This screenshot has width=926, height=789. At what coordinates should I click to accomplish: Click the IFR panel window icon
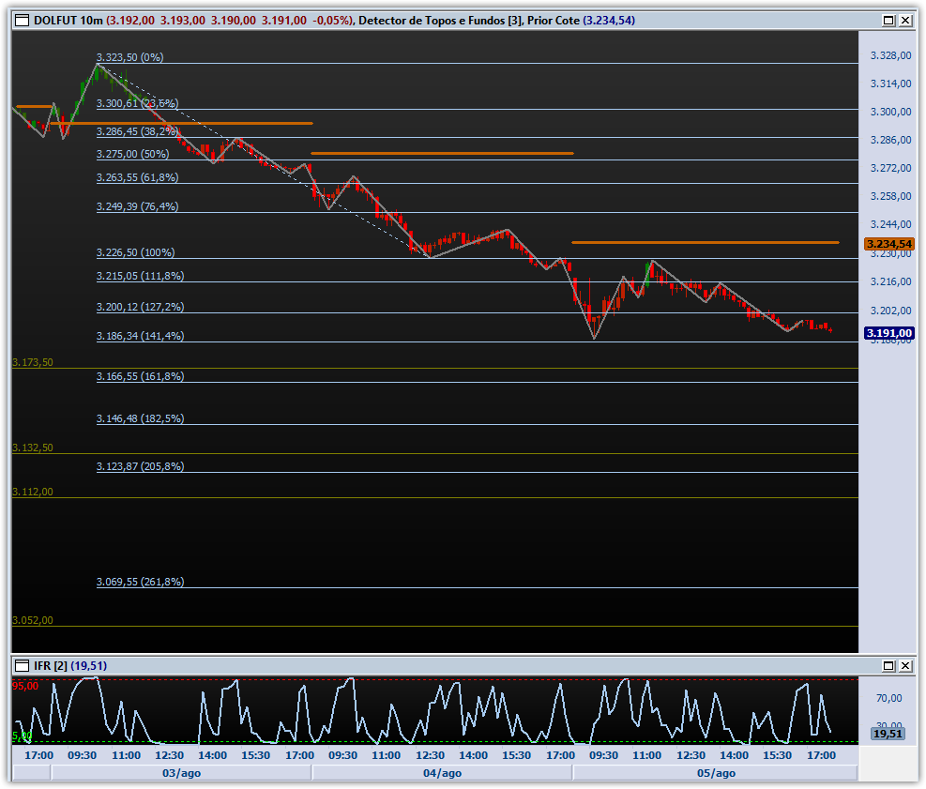[x=22, y=666]
